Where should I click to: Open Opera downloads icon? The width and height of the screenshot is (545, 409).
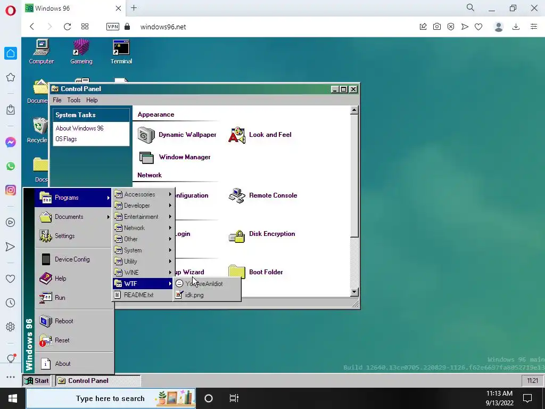[x=516, y=27]
